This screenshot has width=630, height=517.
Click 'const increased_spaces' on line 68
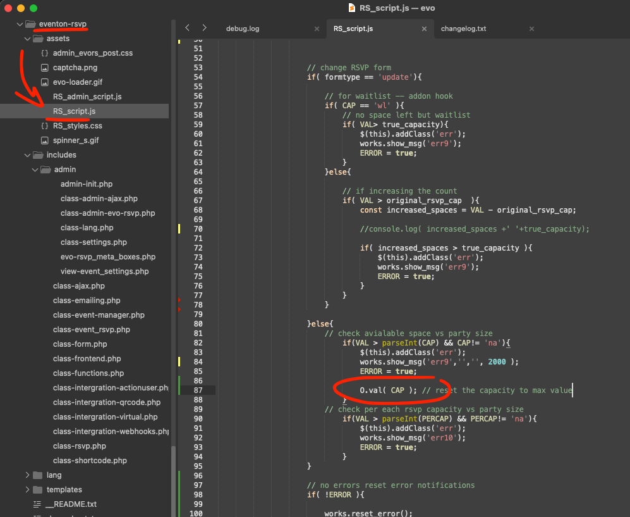[408, 210]
